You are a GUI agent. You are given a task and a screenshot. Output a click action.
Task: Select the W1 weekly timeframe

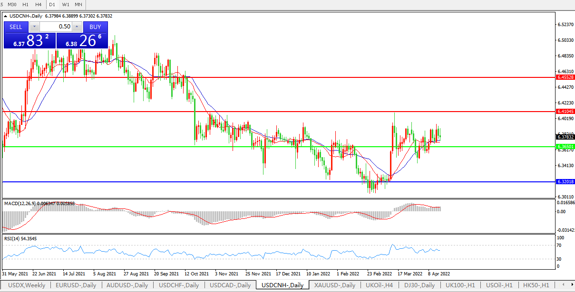[x=66, y=4]
